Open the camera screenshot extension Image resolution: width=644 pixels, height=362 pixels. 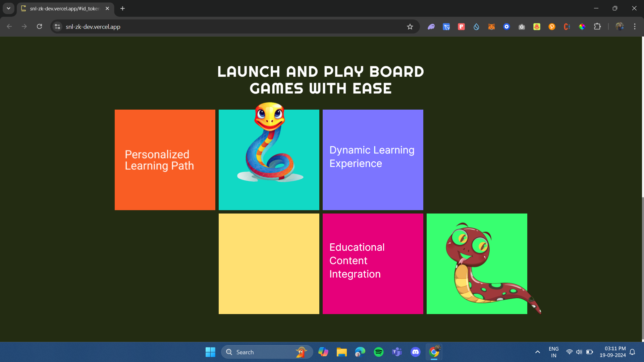pos(522,27)
